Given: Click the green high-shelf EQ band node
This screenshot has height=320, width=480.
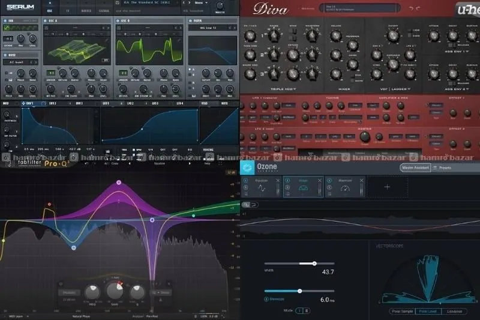Looking at the screenshot, I should 194,214.
